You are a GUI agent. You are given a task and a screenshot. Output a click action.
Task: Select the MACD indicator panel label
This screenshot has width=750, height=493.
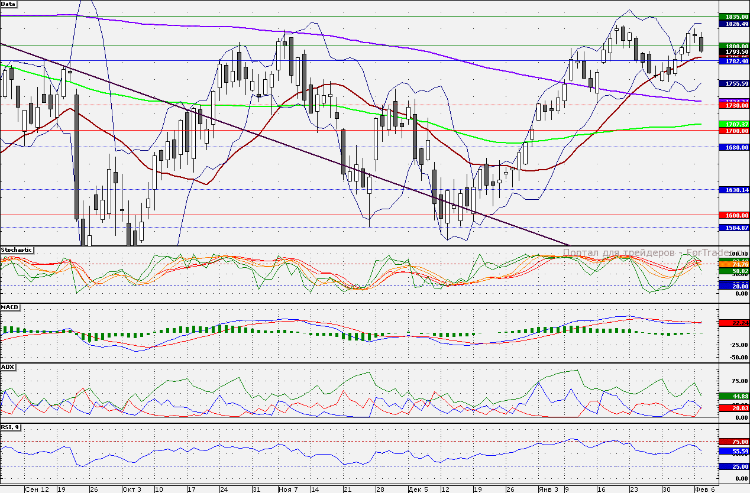tap(9, 307)
